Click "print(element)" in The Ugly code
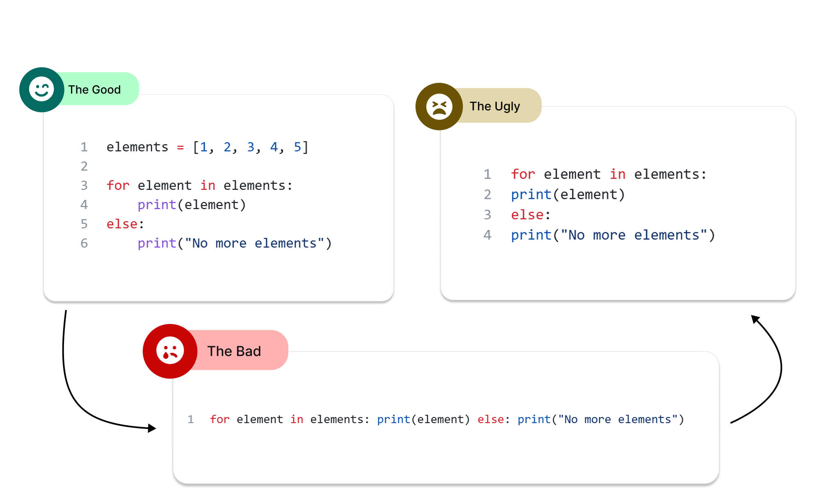831x504 pixels. click(568, 194)
